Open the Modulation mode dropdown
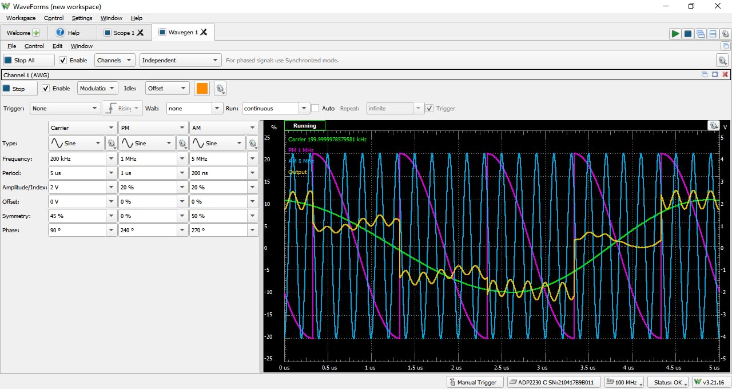Viewport: 732px width, 389px height. (97, 89)
